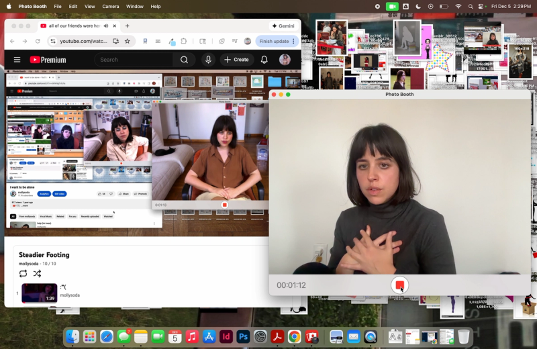Viewport: 537px width, 349px height.
Task: Stop the Photo Booth recording with the red button
Action: coord(399,285)
